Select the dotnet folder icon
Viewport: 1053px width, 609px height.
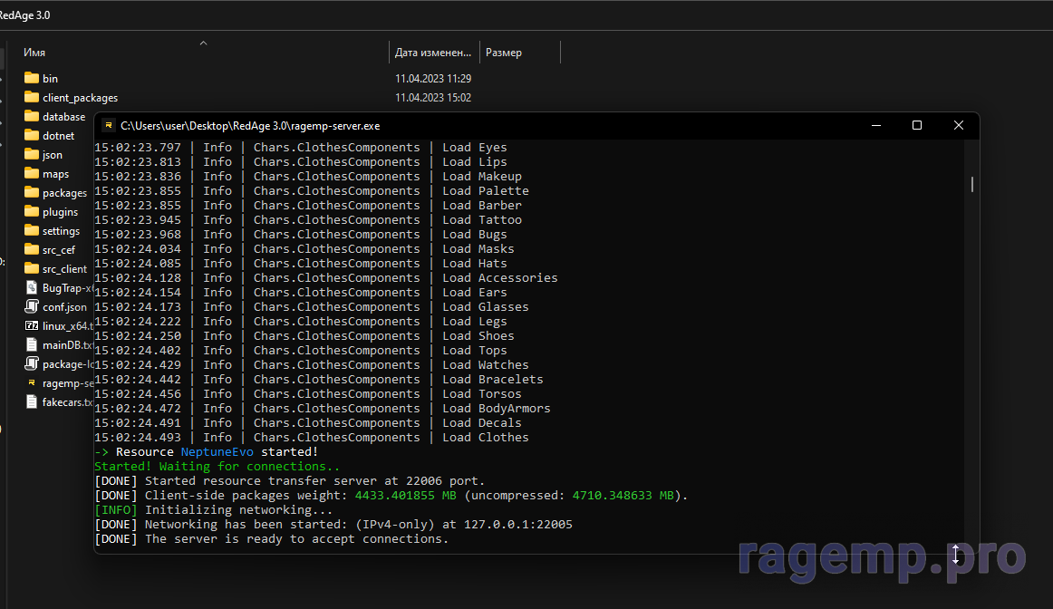point(32,135)
